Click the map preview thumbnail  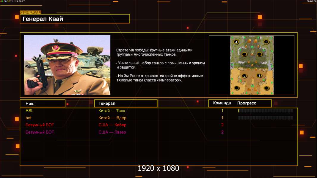(x=252, y=65)
